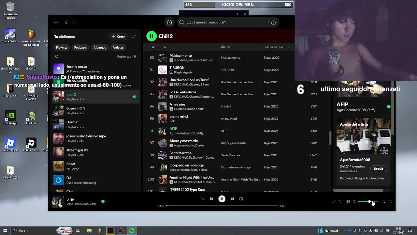Pause Chill 2 with the green button
417x235 pixels.
coord(151,36)
